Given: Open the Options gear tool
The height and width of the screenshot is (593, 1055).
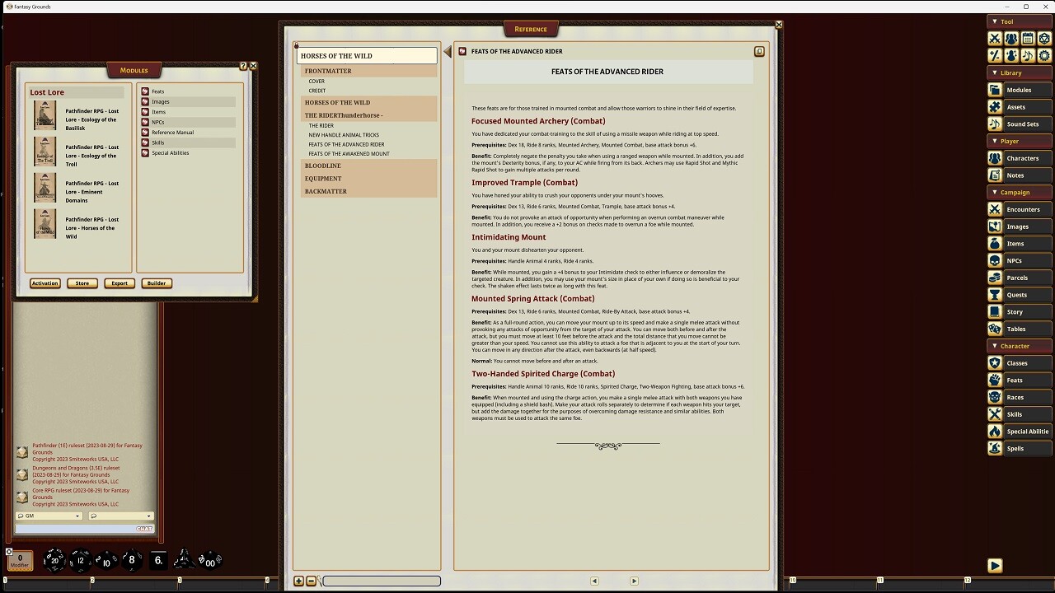Looking at the screenshot, I should 1043,55.
